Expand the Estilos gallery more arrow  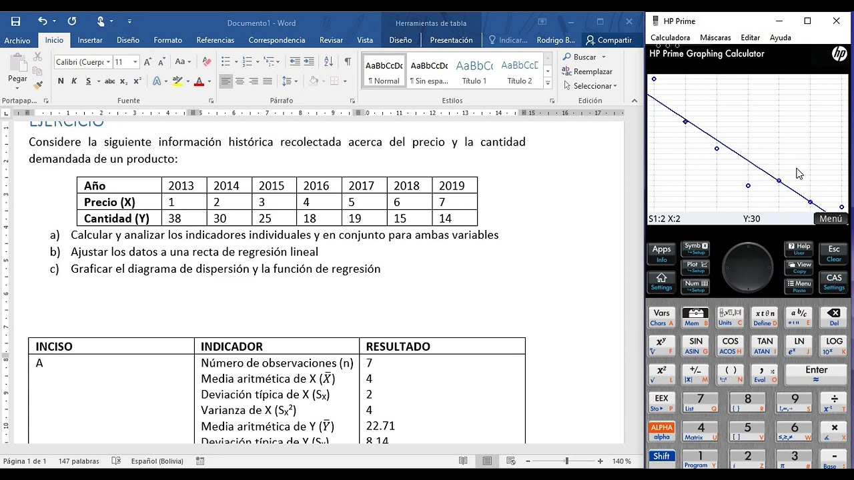(x=548, y=83)
